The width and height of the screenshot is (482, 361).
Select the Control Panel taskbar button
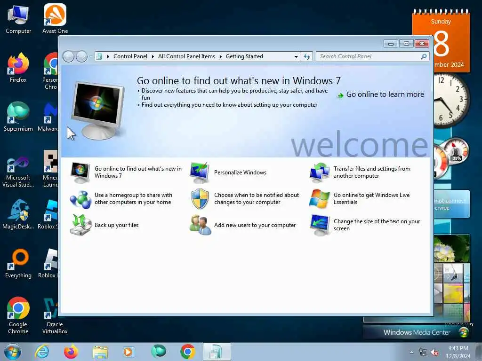pos(217,352)
